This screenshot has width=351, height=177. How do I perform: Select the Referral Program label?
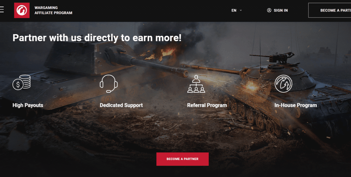coord(207,105)
